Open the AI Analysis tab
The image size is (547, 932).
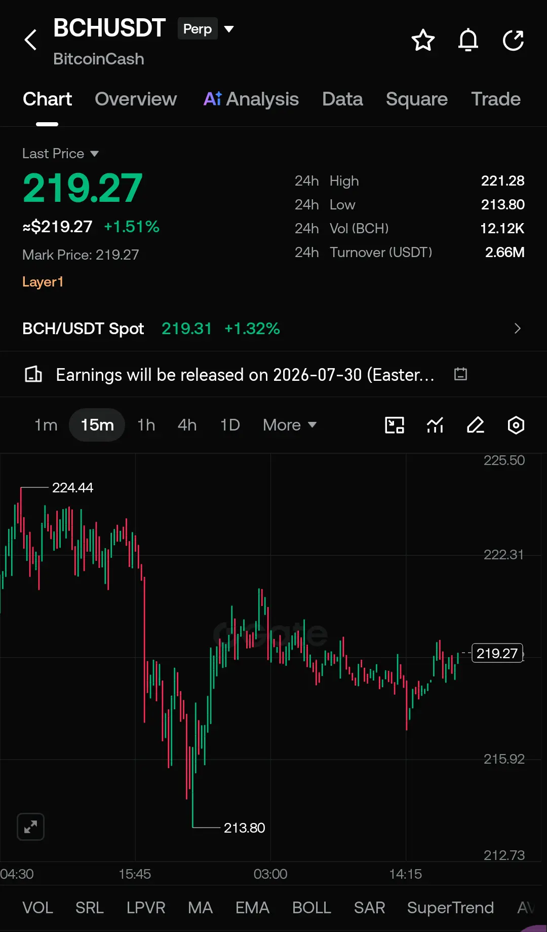[251, 99]
